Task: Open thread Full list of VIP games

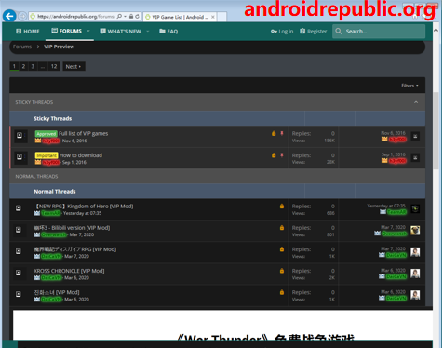Action: (x=84, y=133)
